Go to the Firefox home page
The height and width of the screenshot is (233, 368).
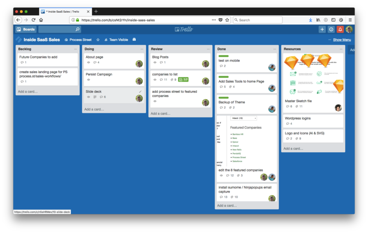point(41,20)
